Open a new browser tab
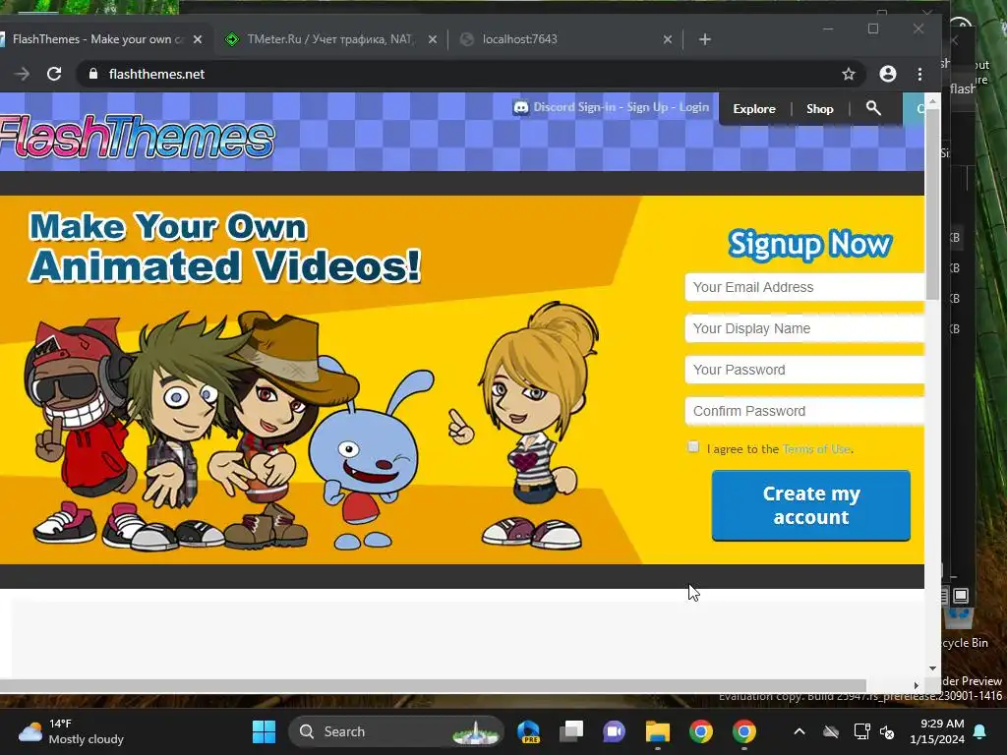The image size is (1007, 755). pyautogui.click(x=704, y=39)
